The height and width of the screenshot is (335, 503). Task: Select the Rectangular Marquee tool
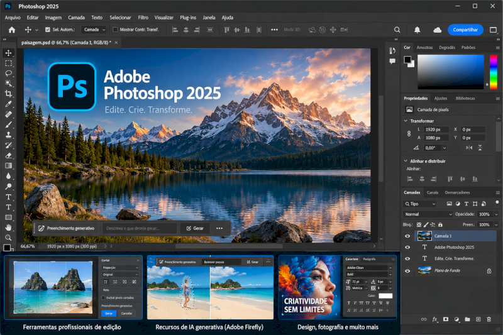coord(9,63)
